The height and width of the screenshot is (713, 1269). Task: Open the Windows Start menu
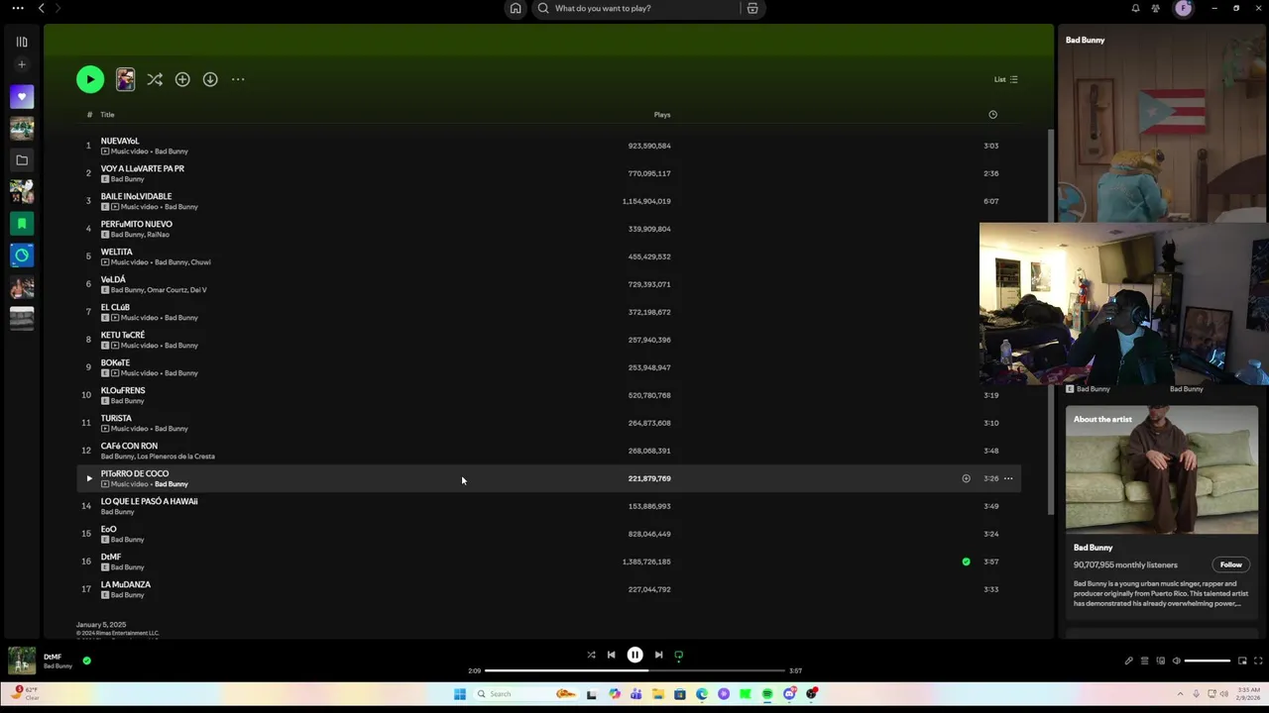460,694
